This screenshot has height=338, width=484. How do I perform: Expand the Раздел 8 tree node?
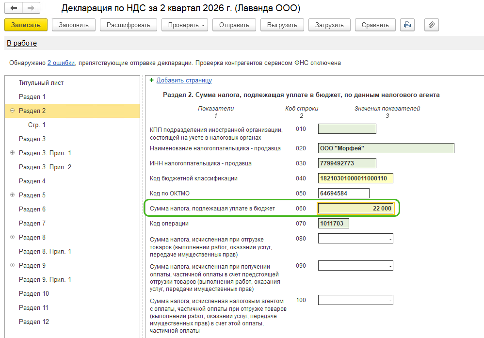12,237
